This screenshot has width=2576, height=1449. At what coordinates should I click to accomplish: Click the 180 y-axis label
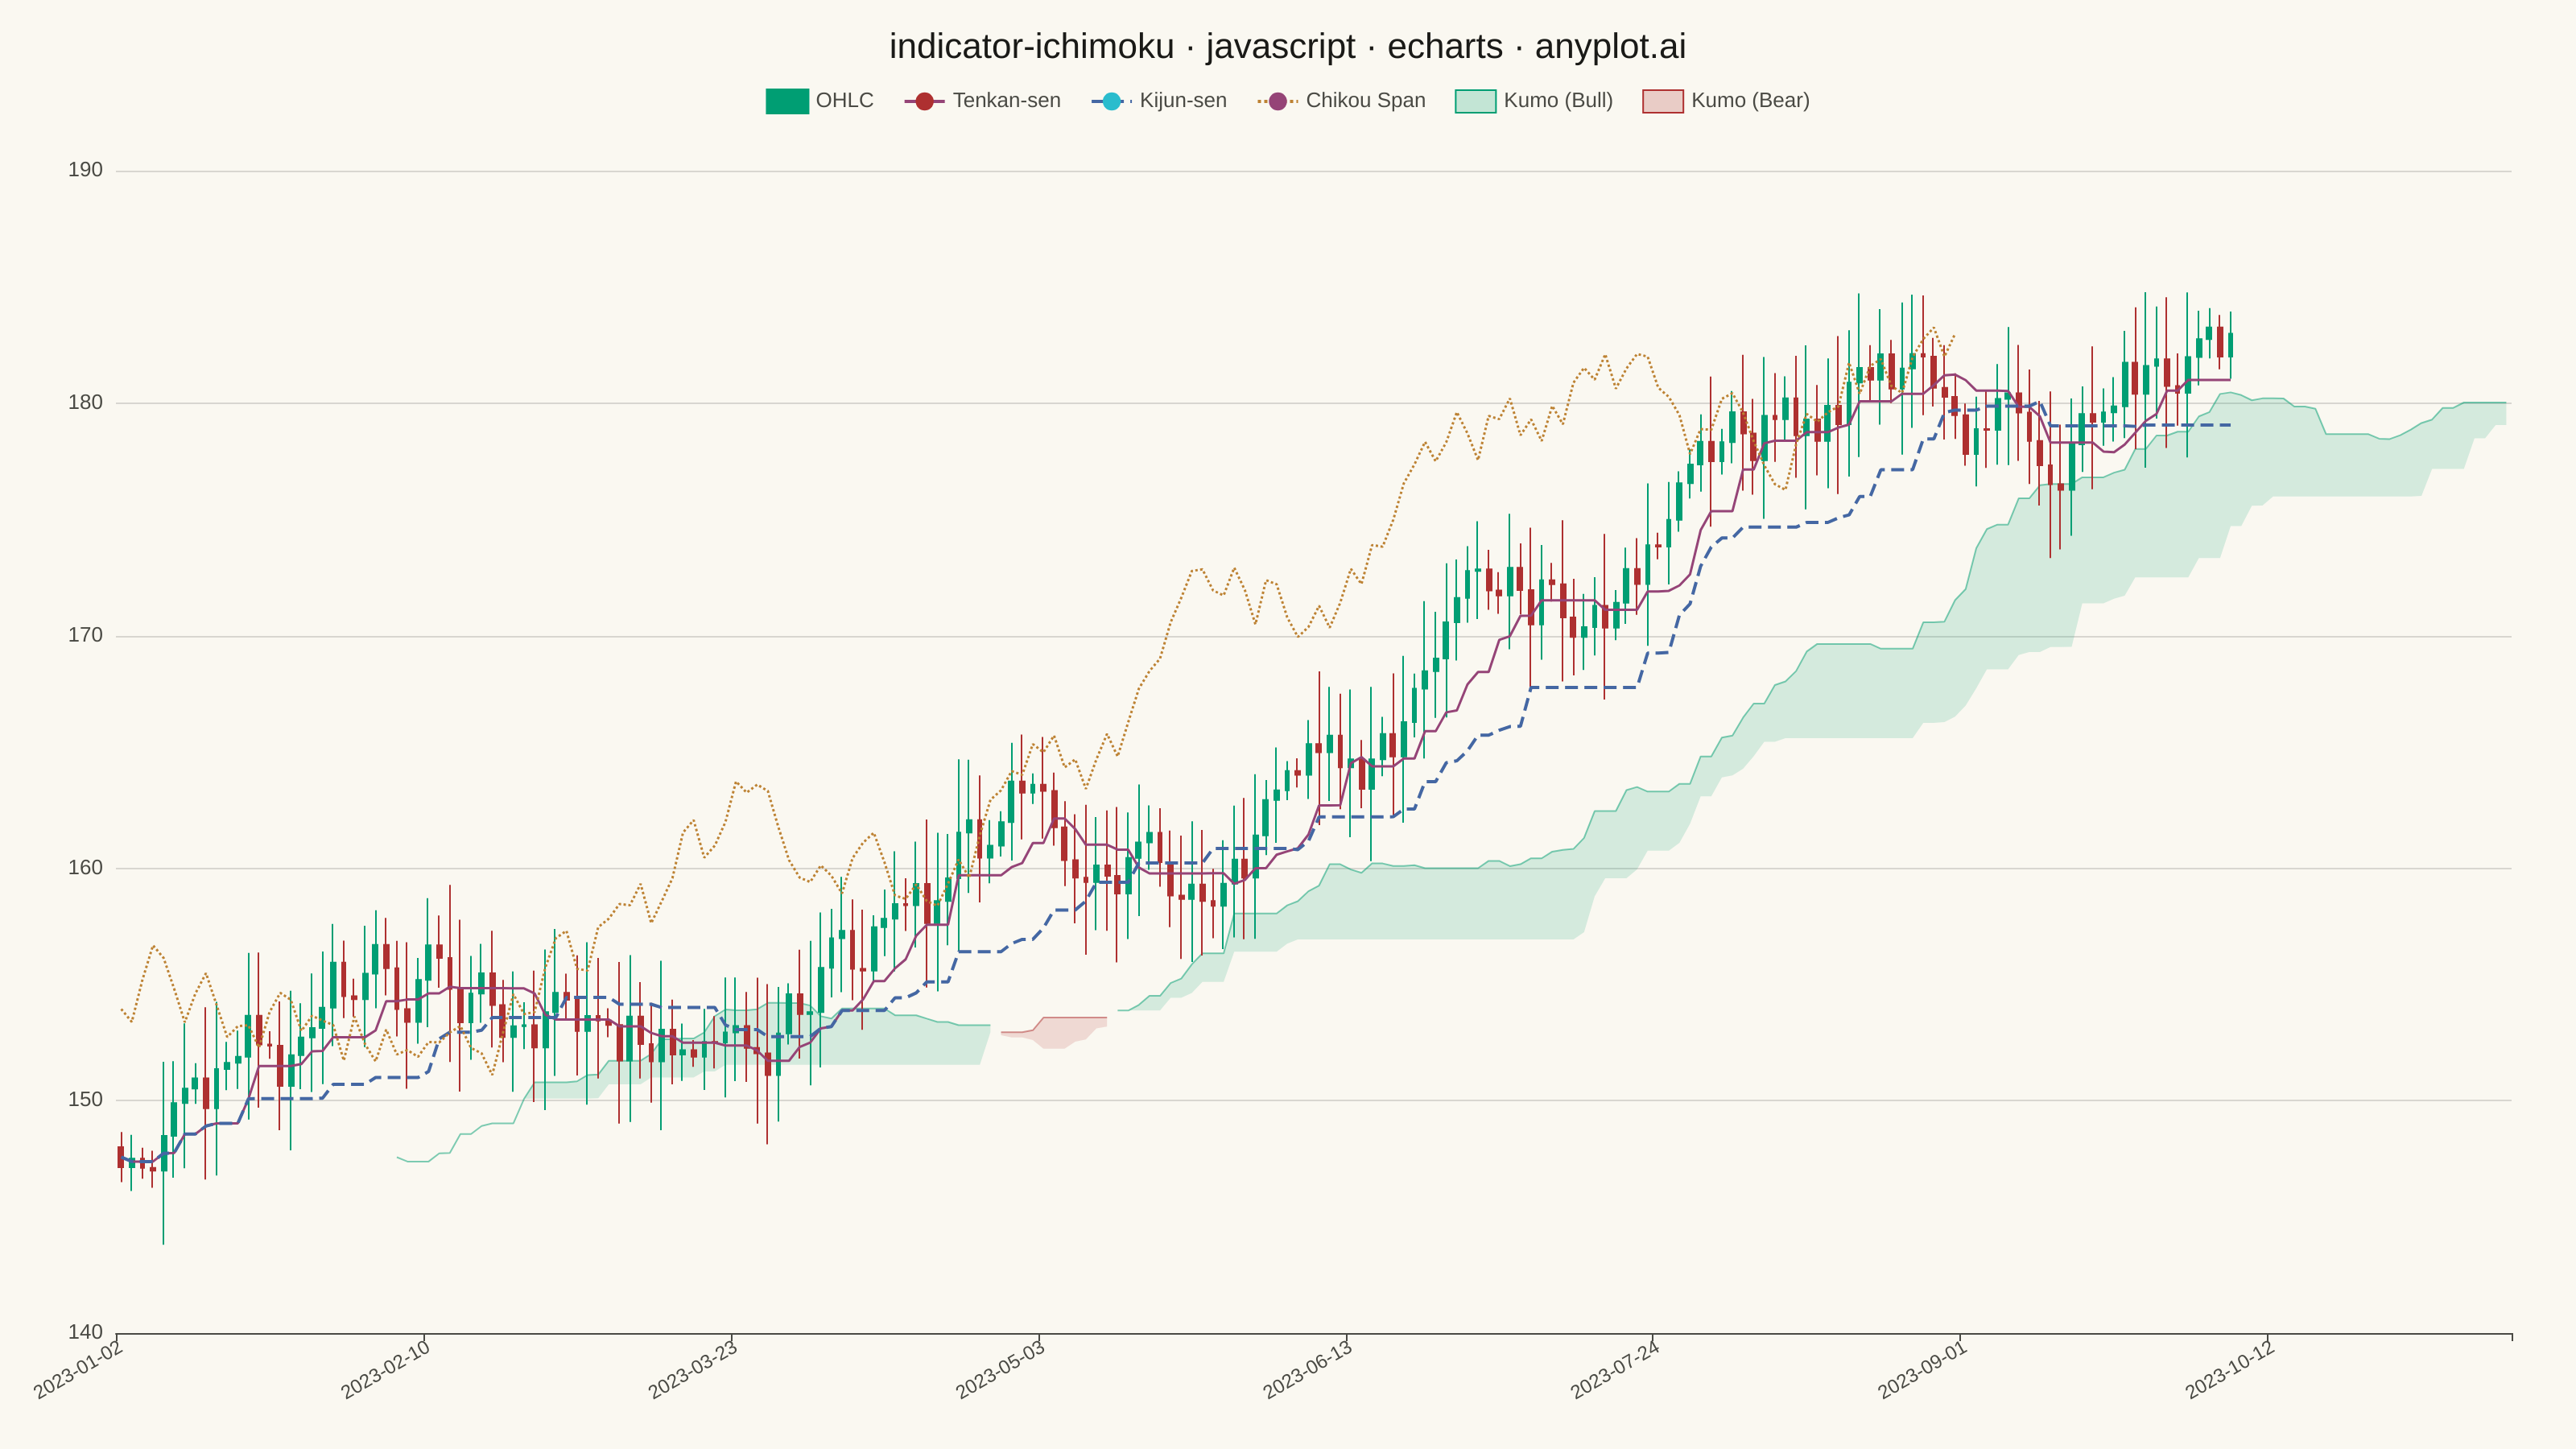[85, 403]
